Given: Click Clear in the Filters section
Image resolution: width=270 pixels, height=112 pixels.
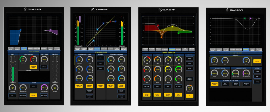Looking at the screenshot, I should tap(33, 86).
